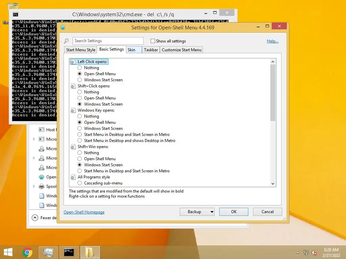Select Cascading sub-menu for All Programs style
This screenshot has width=346, height=259.
click(x=80, y=183)
